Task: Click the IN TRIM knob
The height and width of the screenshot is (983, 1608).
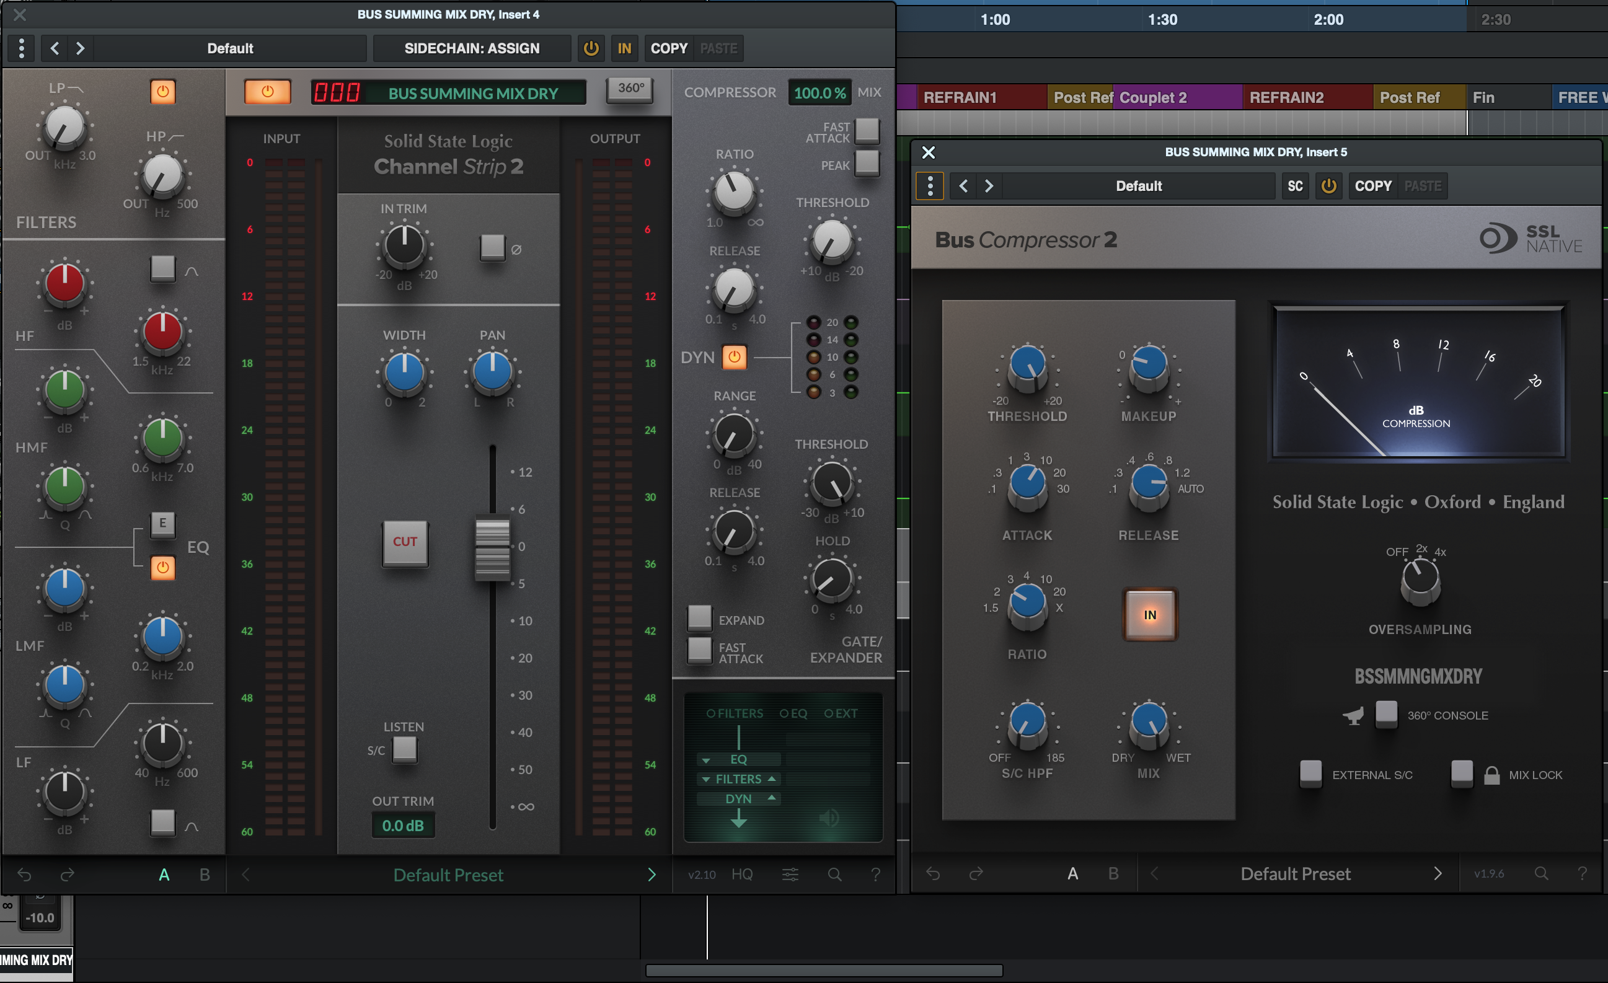Action: [404, 245]
